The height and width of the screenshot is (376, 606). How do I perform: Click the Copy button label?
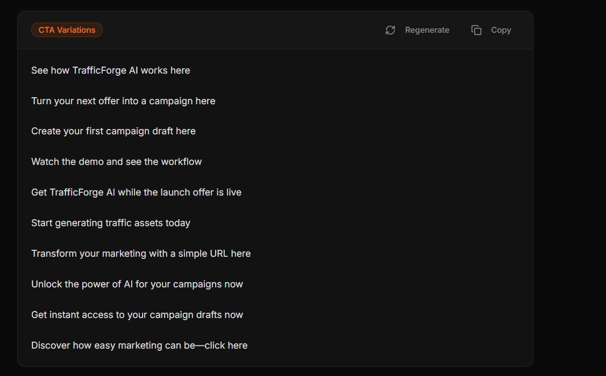pyautogui.click(x=501, y=30)
